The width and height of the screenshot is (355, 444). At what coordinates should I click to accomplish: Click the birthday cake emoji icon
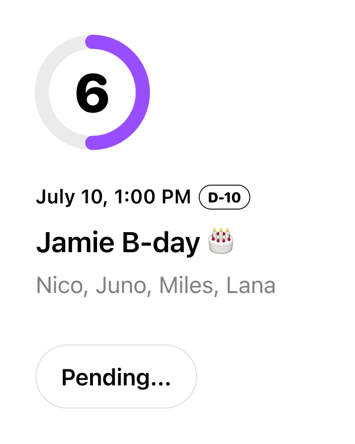pyautogui.click(x=221, y=241)
